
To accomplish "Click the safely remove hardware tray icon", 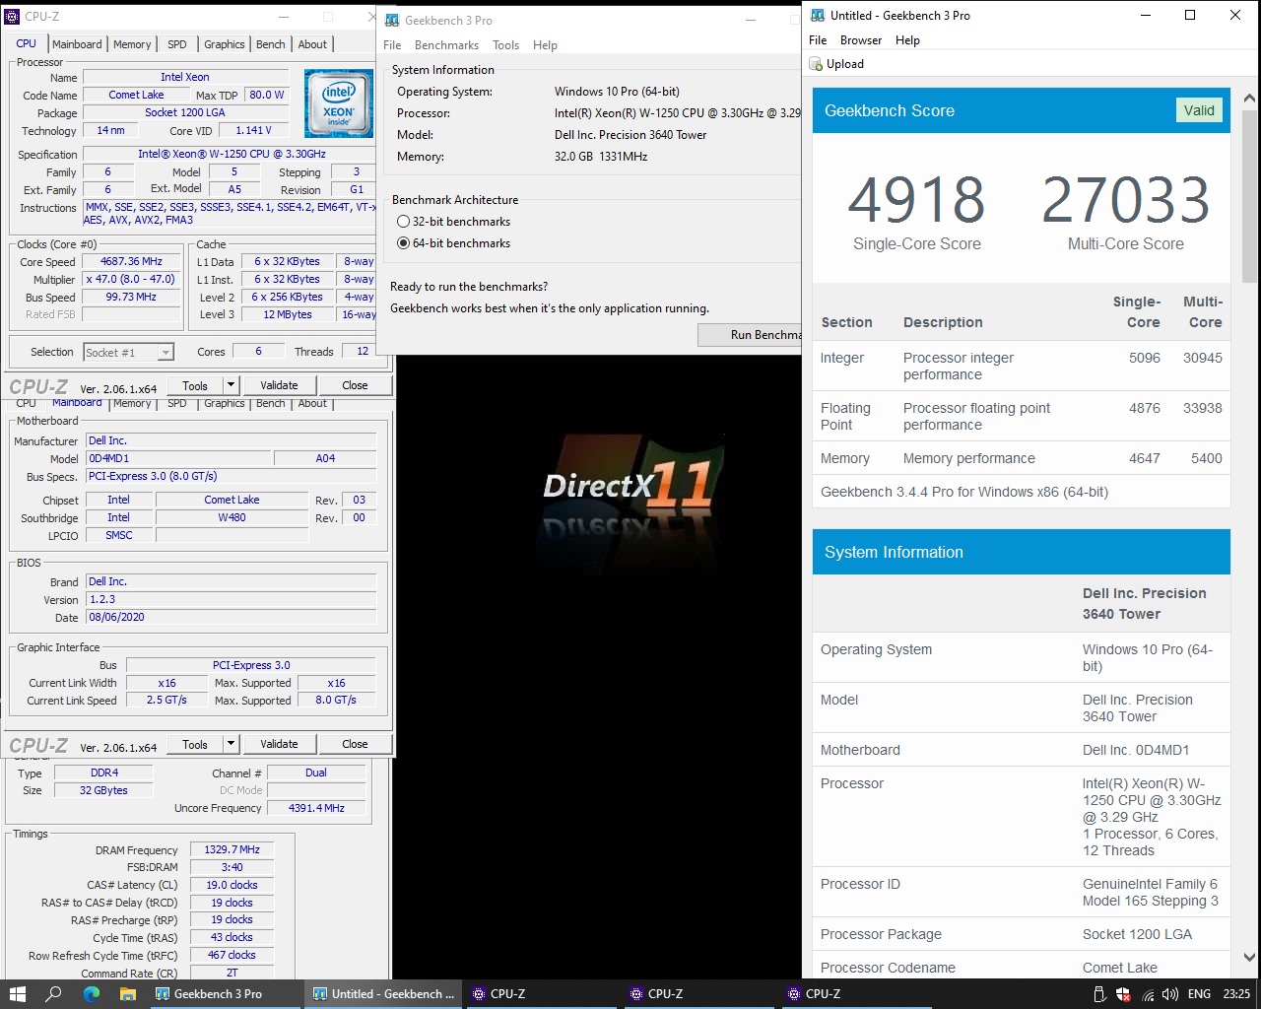I will pos(1102,994).
